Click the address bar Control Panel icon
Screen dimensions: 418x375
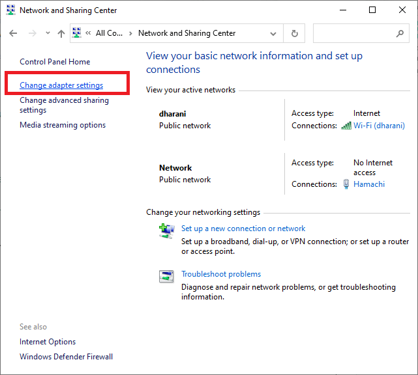tap(77, 33)
